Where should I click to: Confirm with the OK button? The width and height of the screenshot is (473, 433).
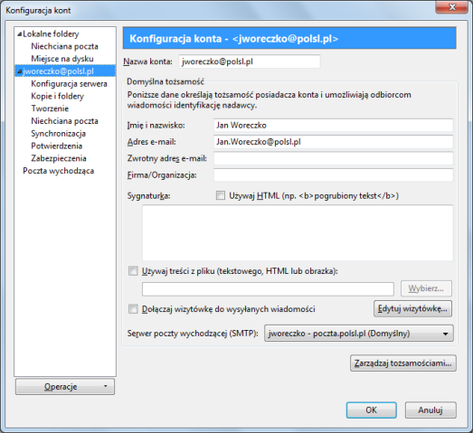[x=372, y=410]
